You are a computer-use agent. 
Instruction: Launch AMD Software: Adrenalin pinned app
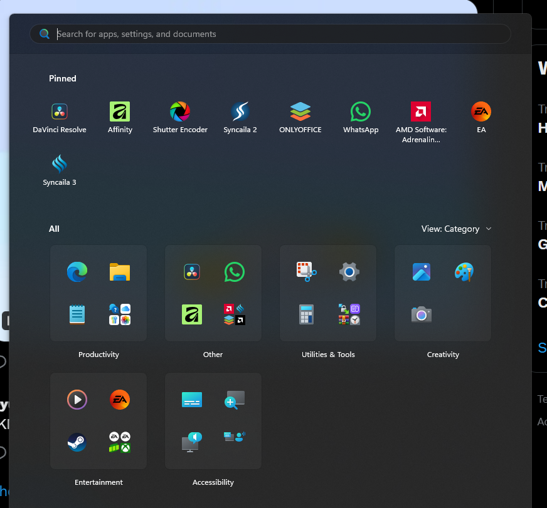click(421, 123)
